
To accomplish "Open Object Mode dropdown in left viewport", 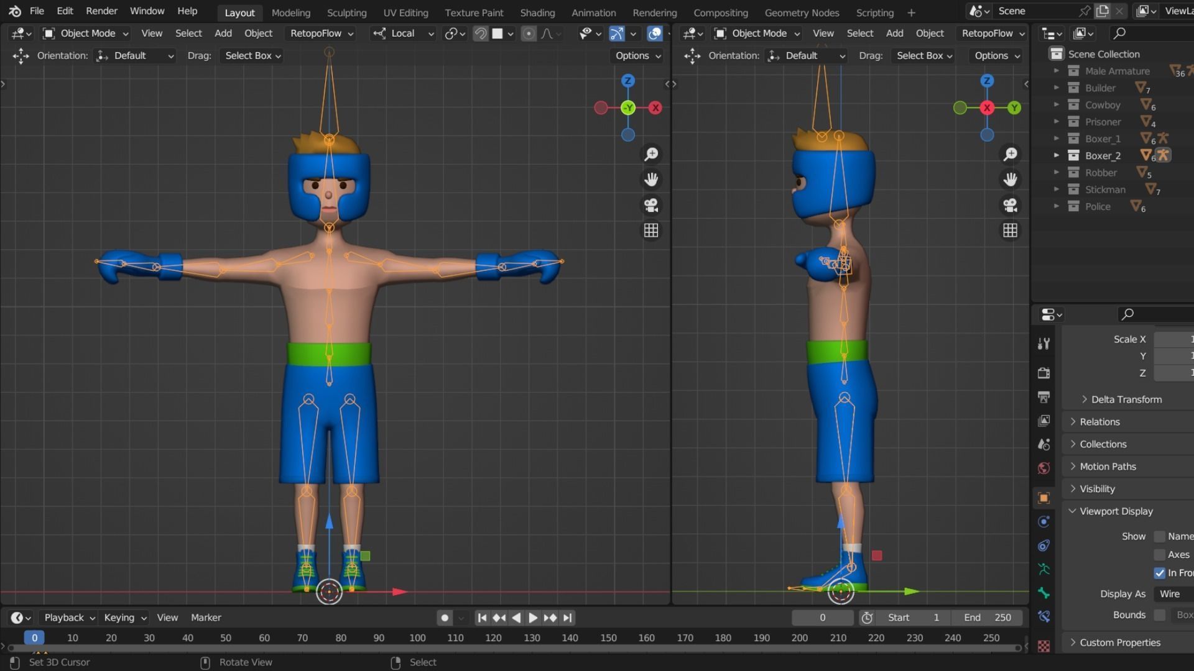I will [x=86, y=34].
